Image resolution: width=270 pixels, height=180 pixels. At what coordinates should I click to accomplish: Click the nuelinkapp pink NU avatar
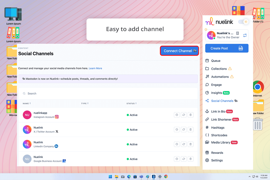[x=27, y=115]
